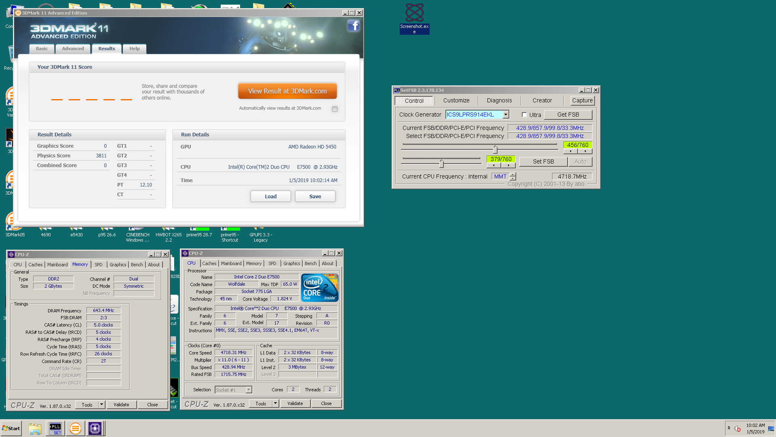Open Graphics tab in CPU-Z Memory window

click(x=118, y=265)
